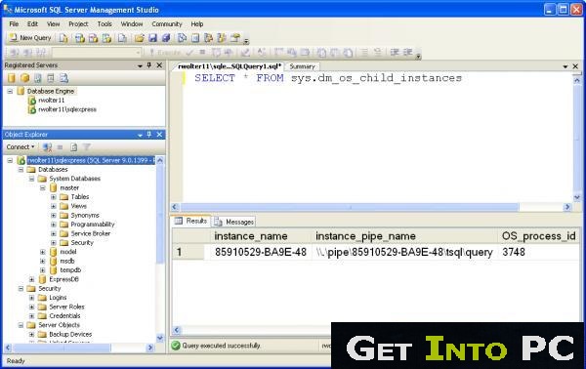
Task: Collapse the Database Engine node in Registered Servers
Action: point(10,91)
